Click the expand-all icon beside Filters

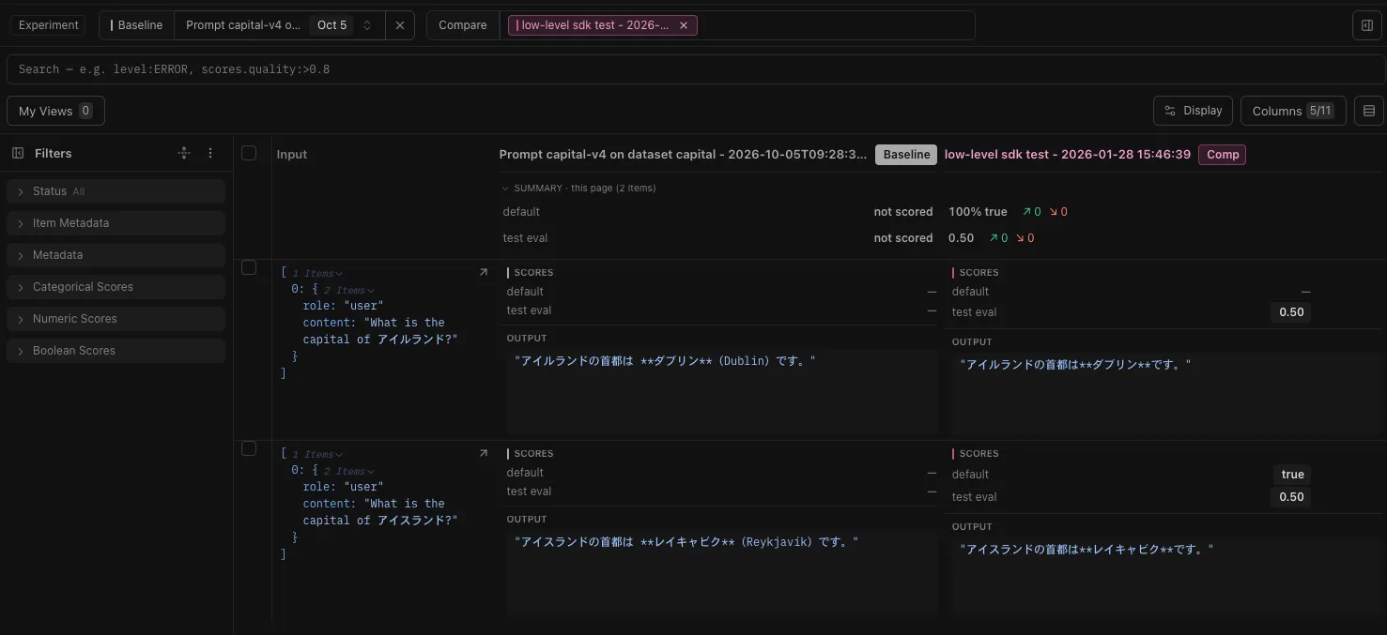pyautogui.click(x=184, y=153)
